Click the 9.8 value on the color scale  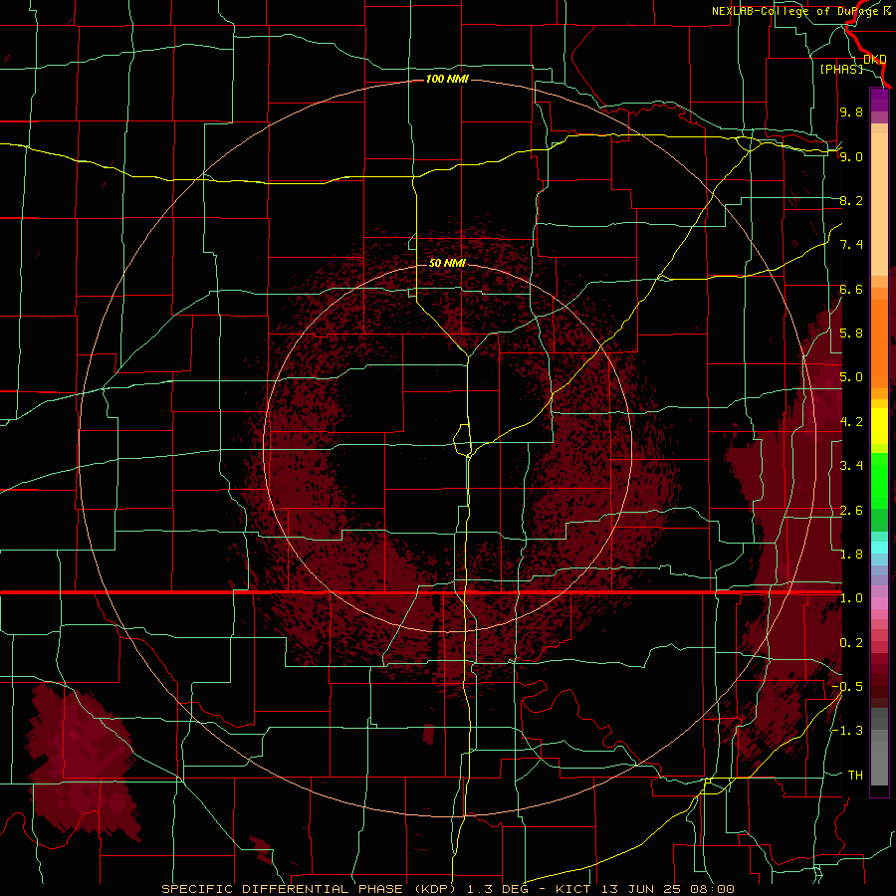tap(851, 112)
